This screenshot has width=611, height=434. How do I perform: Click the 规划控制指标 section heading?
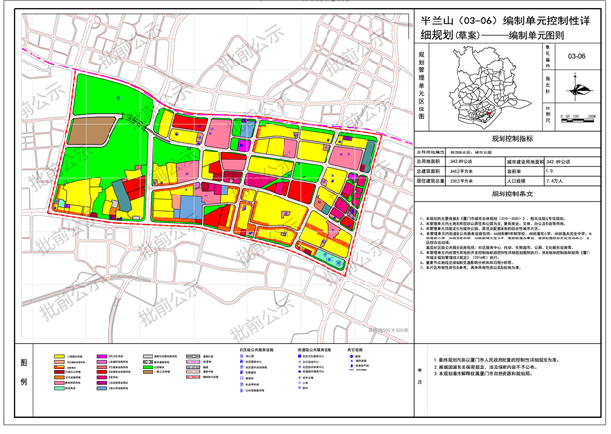tap(510, 140)
